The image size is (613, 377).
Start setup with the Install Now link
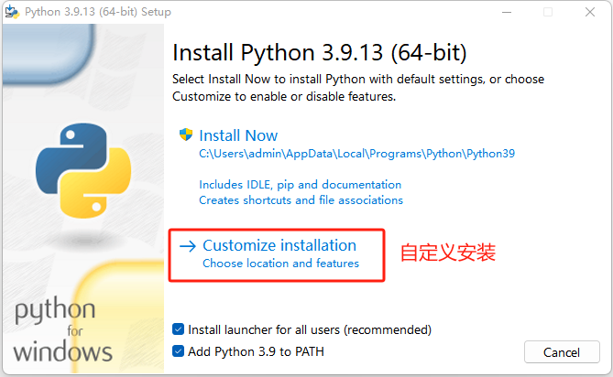(238, 135)
